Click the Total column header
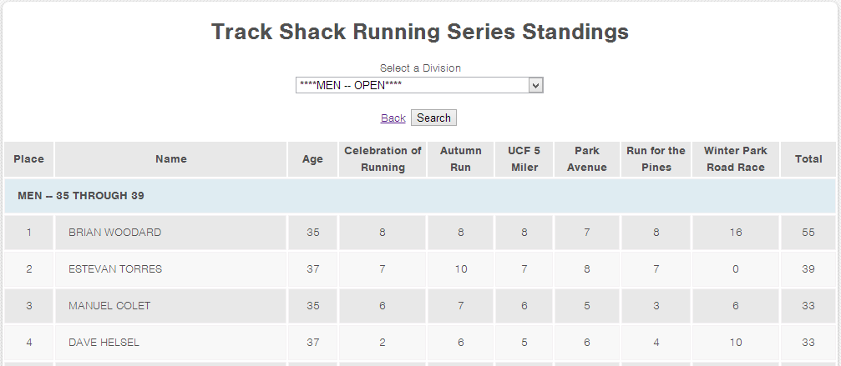Image resolution: width=841 pixels, height=366 pixels. point(808,159)
